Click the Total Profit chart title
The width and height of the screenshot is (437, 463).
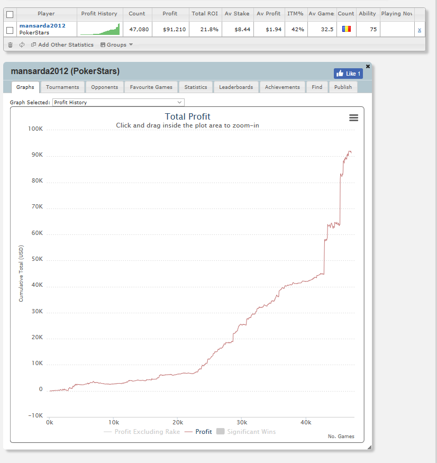pyautogui.click(x=187, y=116)
